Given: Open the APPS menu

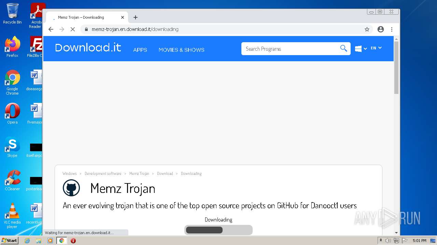Looking at the screenshot, I should tap(140, 50).
